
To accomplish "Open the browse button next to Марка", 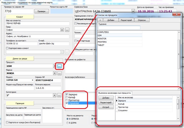I will pos(60,73).
